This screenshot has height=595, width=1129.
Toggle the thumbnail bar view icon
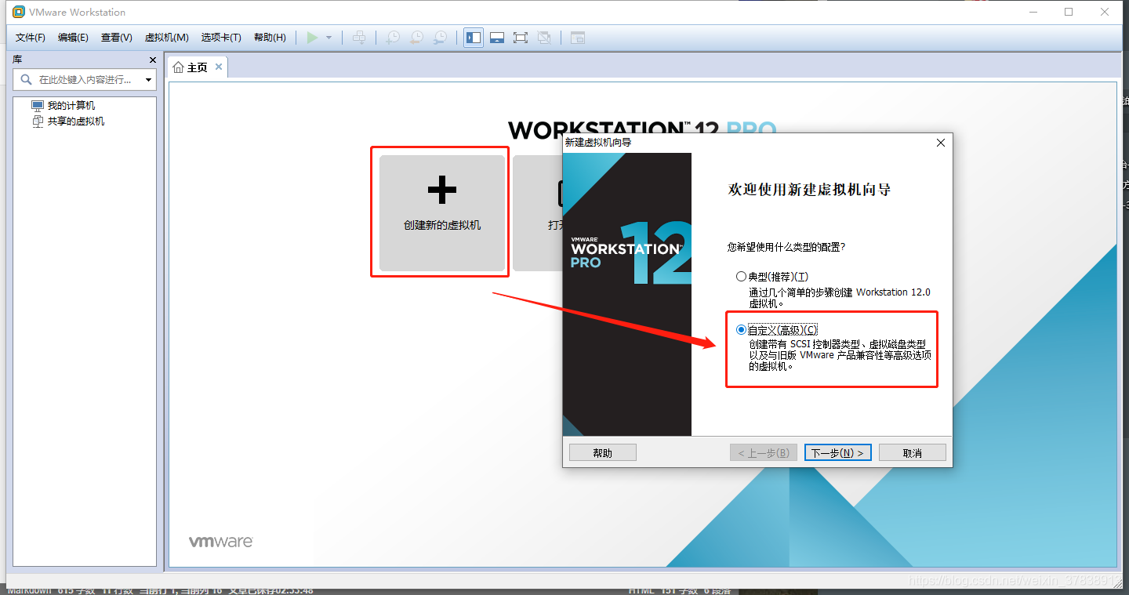click(496, 38)
